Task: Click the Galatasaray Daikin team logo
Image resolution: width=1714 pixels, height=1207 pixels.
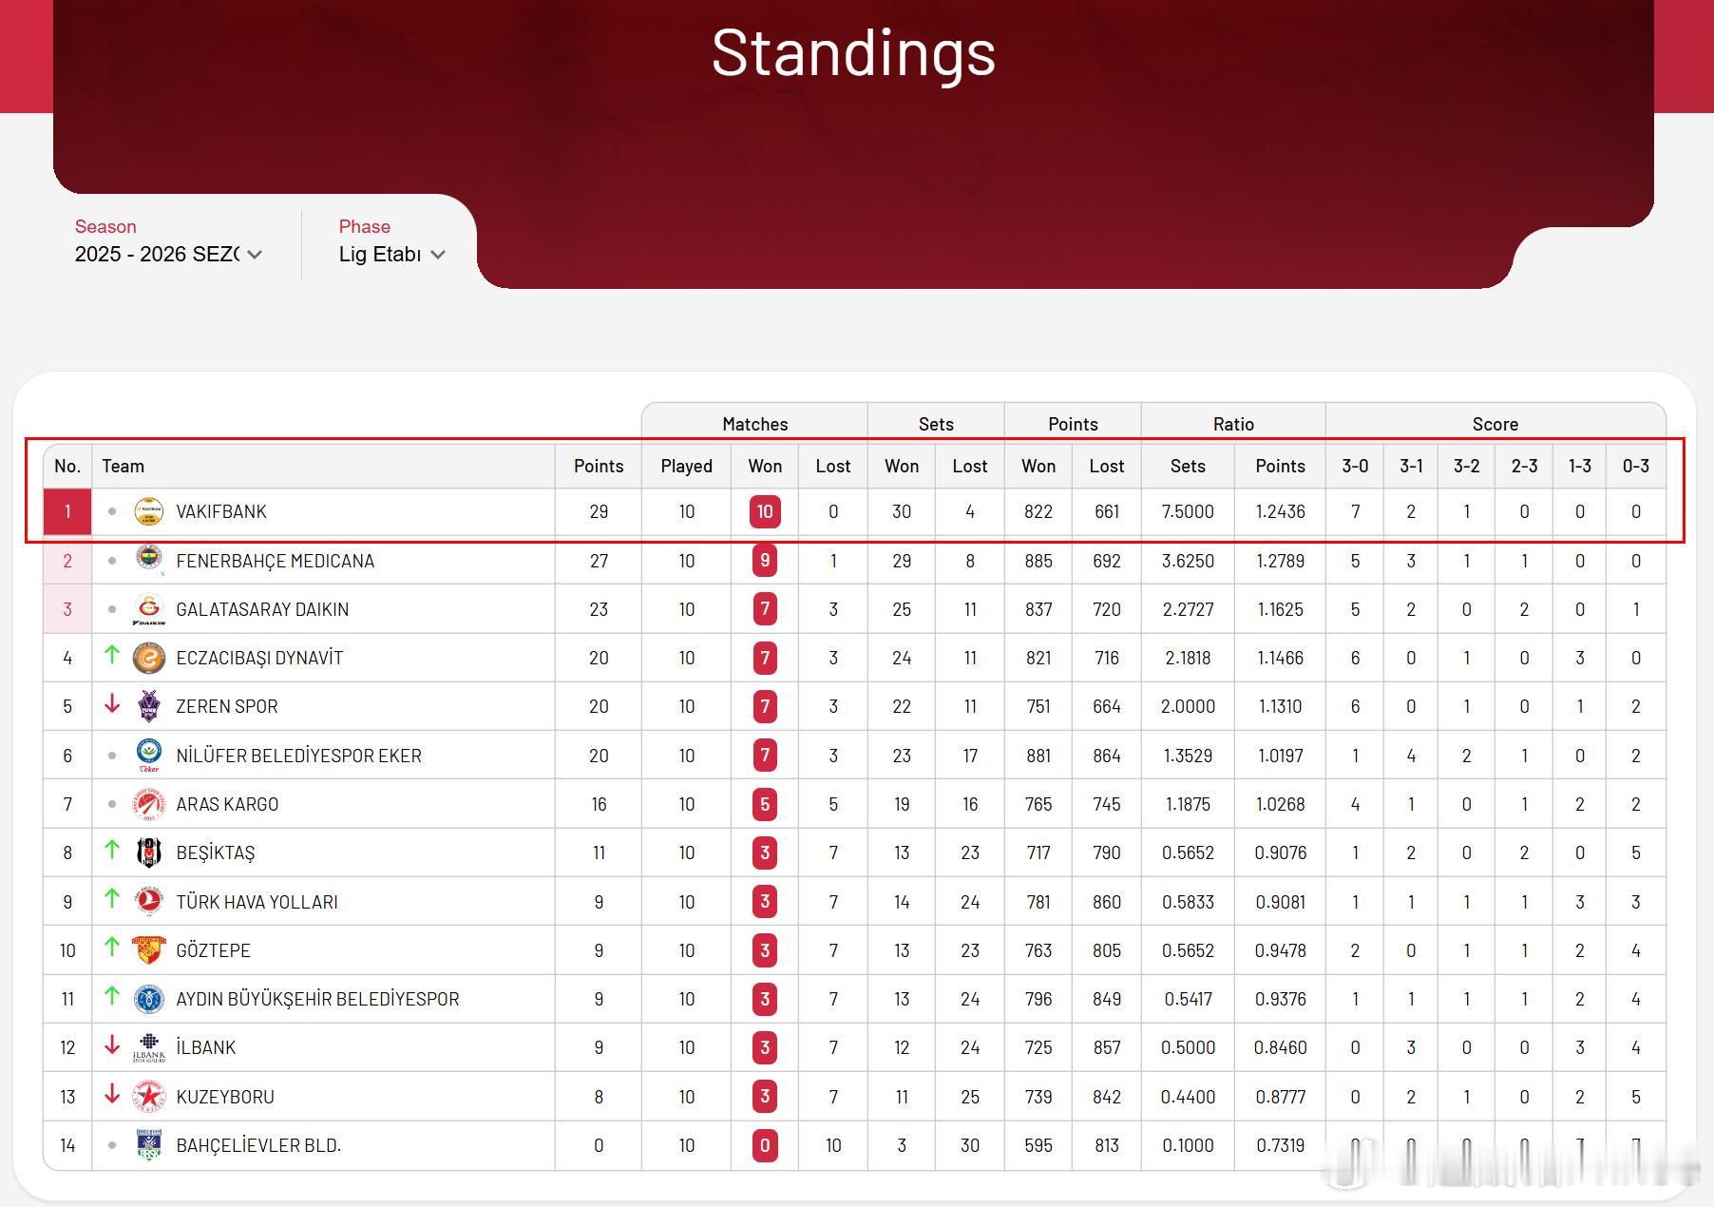Action: [x=149, y=609]
